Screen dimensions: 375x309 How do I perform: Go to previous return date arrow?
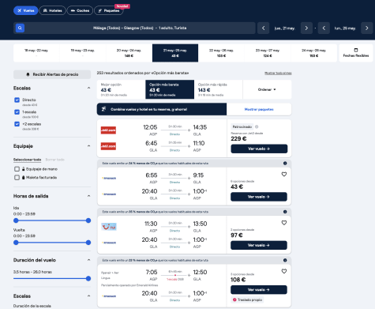pyautogui.click(x=324, y=28)
